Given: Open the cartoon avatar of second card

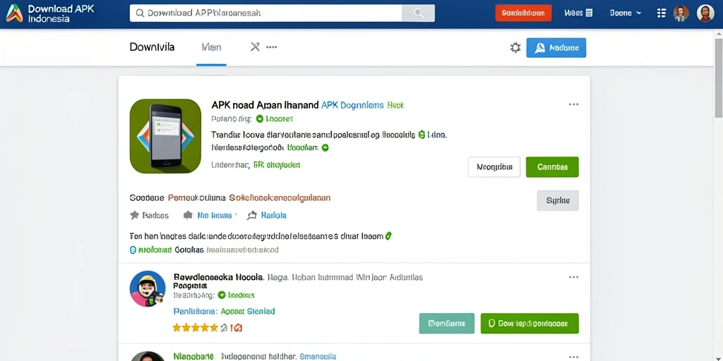Looking at the screenshot, I should pyautogui.click(x=148, y=288).
